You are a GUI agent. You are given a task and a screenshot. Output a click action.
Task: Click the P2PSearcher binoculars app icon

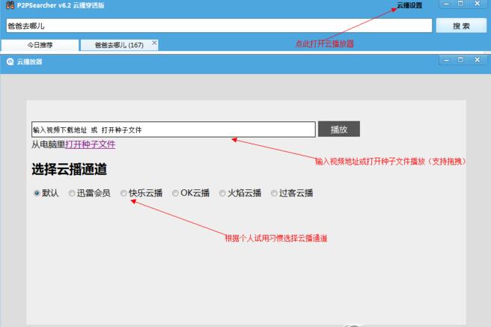point(10,5)
